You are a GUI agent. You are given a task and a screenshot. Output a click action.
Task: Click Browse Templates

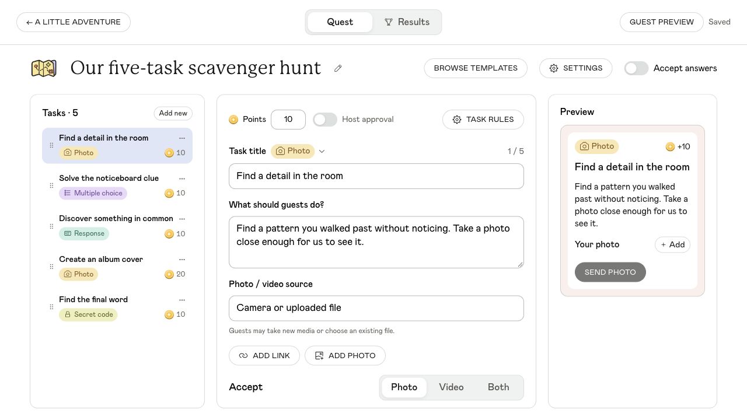coord(476,68)
